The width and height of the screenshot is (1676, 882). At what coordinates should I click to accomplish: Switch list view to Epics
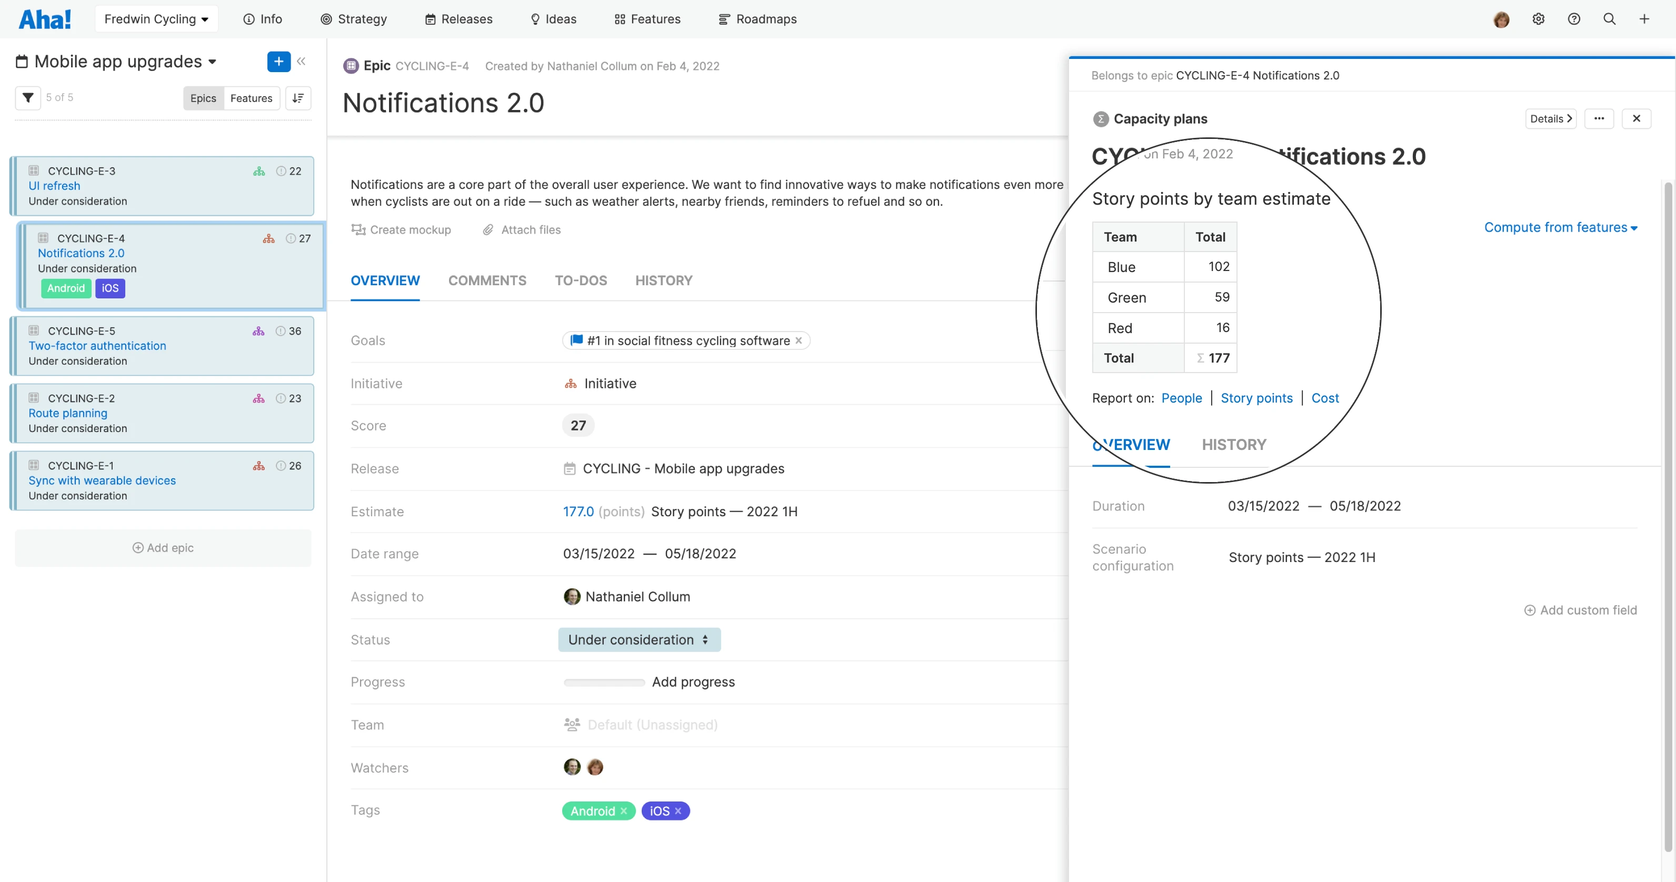pyautogui.click(x=203, y=97)
